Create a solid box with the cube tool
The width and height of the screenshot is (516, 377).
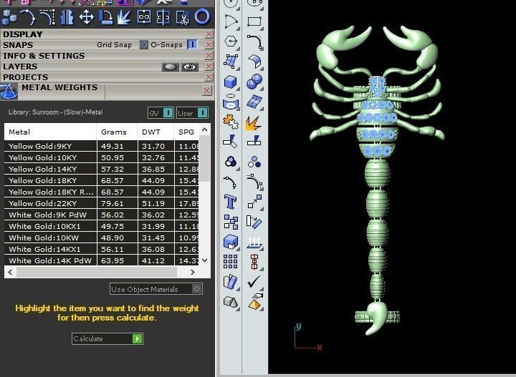click(x=230, y=82)
